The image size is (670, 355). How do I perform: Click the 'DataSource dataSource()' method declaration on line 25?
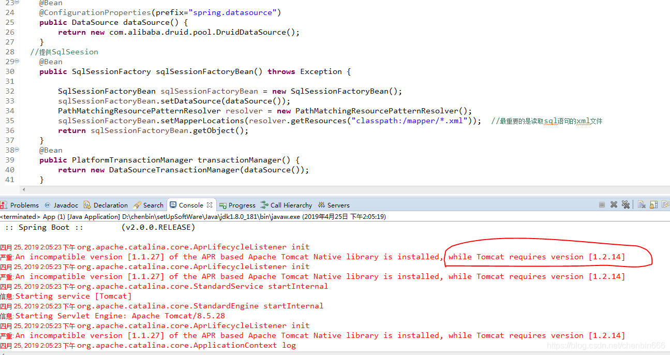(x=130, y=22)
